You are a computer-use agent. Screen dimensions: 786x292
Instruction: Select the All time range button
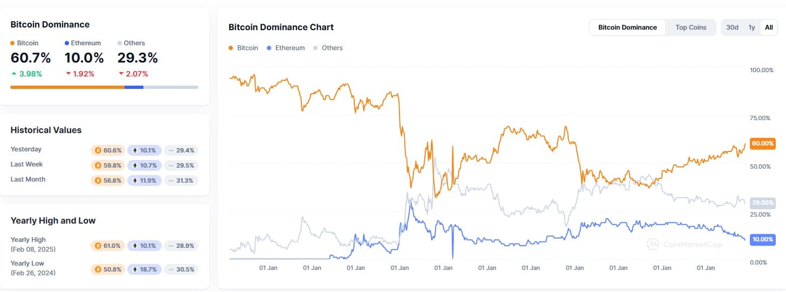[769, 27]
